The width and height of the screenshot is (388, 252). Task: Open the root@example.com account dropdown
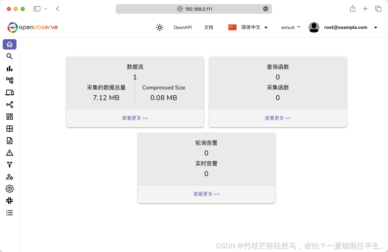[345, 27]
